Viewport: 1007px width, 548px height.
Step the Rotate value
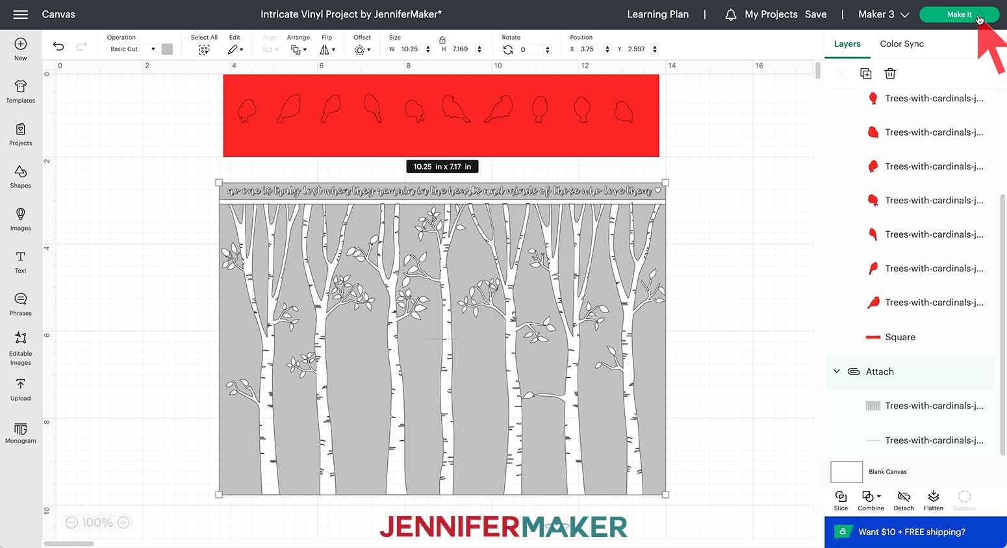[x=547, y=49]
